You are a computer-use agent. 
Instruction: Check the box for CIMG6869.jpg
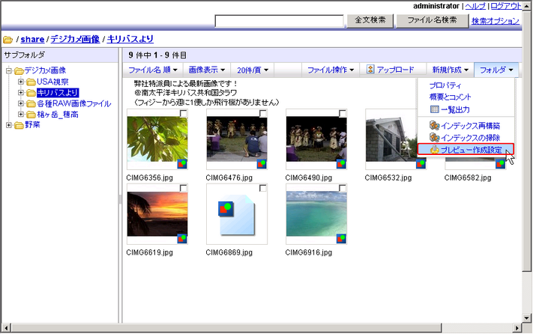[263, 188]
